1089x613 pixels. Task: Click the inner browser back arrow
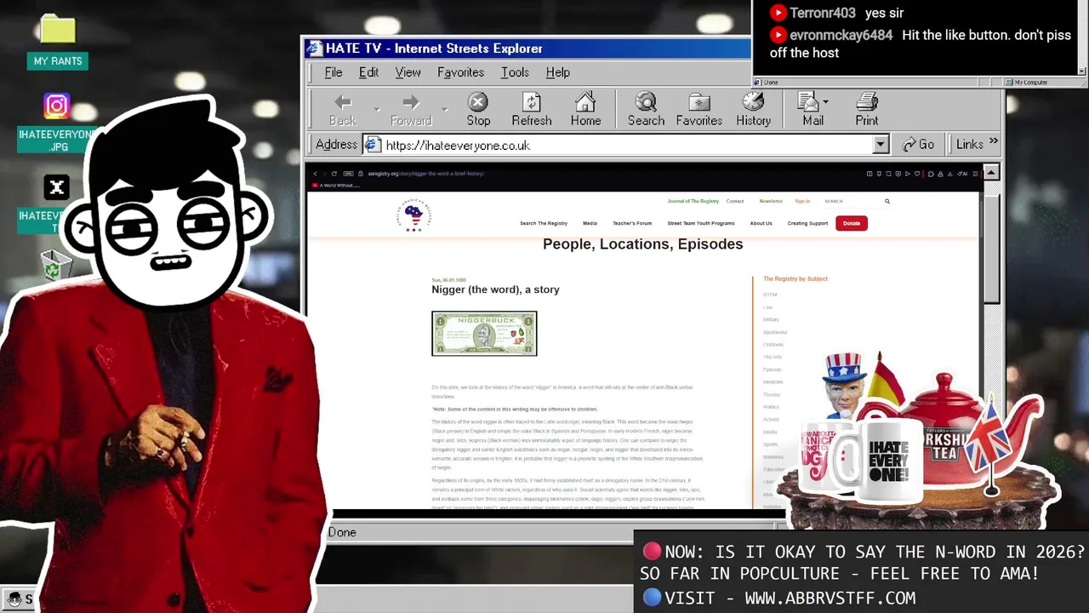[315, 174]
